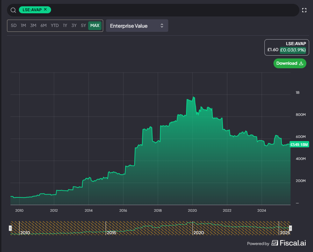Click the left timeline scrubber handle
The image size is (313, 252).
[10, 228]
